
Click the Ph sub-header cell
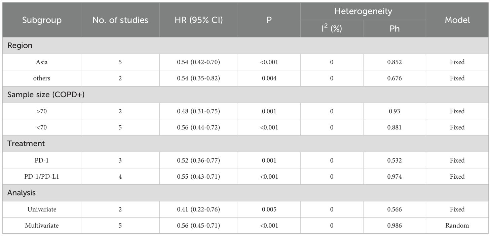click(394, 29)
